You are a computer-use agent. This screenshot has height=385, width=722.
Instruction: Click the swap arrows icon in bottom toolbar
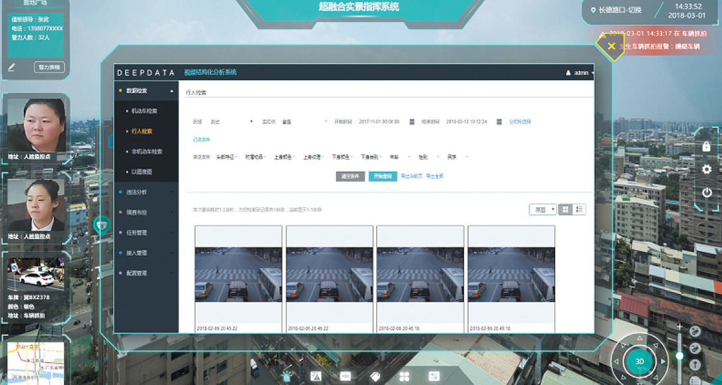point(433,376)
